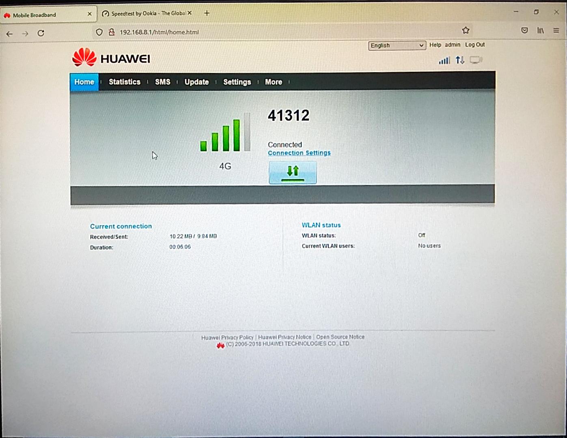Click the browser forward arrow
This screenshot has width=567, height=438.
click(x=25, y=34)
